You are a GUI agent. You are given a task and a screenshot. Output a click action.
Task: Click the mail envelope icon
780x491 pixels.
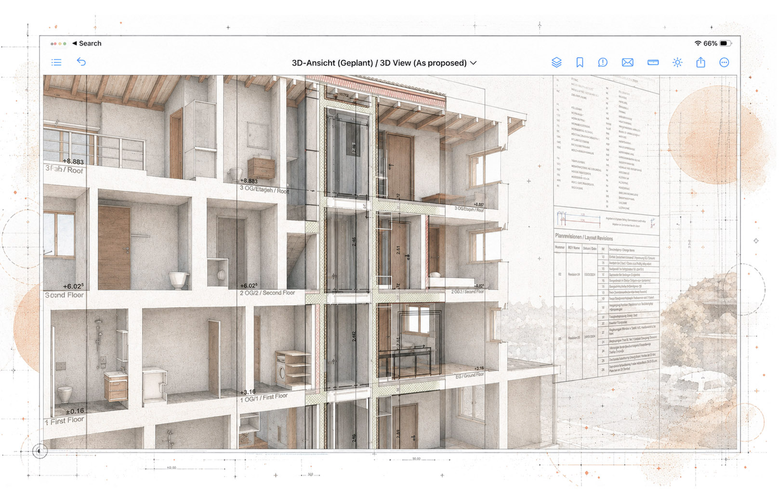(x=627, y=63)
